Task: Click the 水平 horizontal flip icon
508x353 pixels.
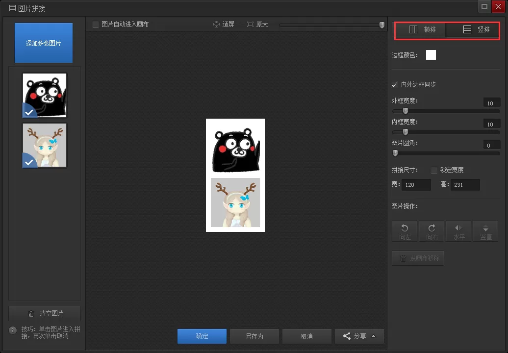Action: point(458,231)
